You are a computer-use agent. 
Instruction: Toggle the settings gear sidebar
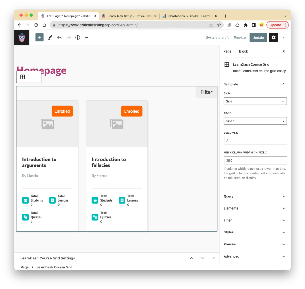point(273,37)
